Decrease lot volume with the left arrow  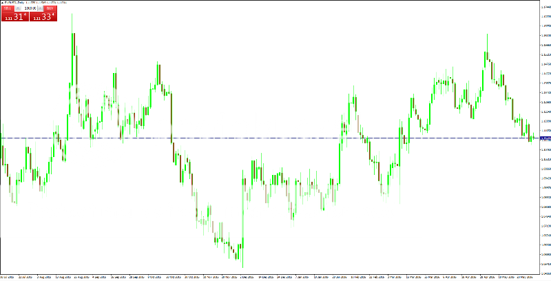18,8
